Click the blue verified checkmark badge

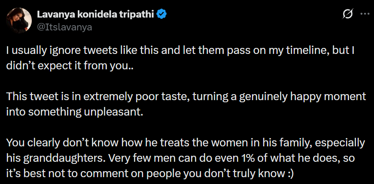[x=162, y=15]
